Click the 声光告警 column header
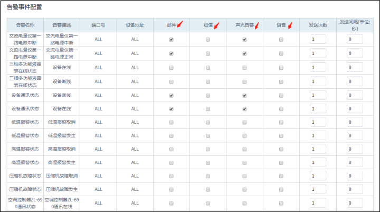The image size is (380, 212). (x=244, y=25)
